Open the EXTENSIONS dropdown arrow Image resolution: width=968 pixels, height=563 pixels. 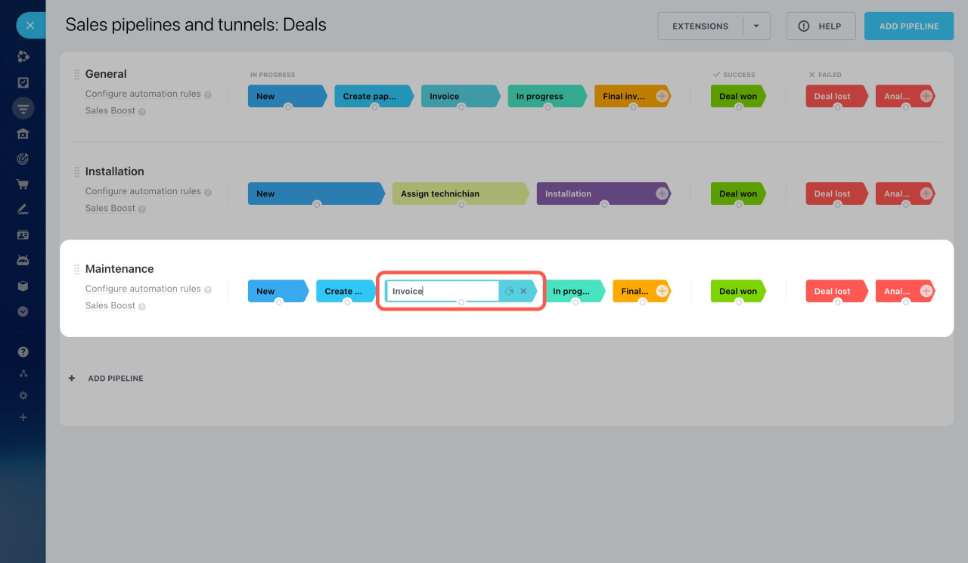coord(756,26)
